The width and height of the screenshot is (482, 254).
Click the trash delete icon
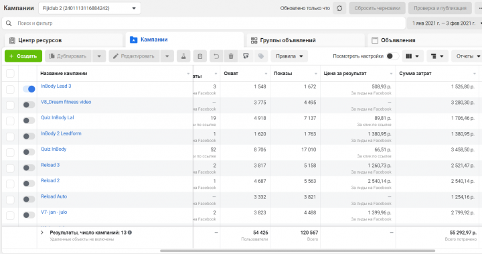point(231,56)
